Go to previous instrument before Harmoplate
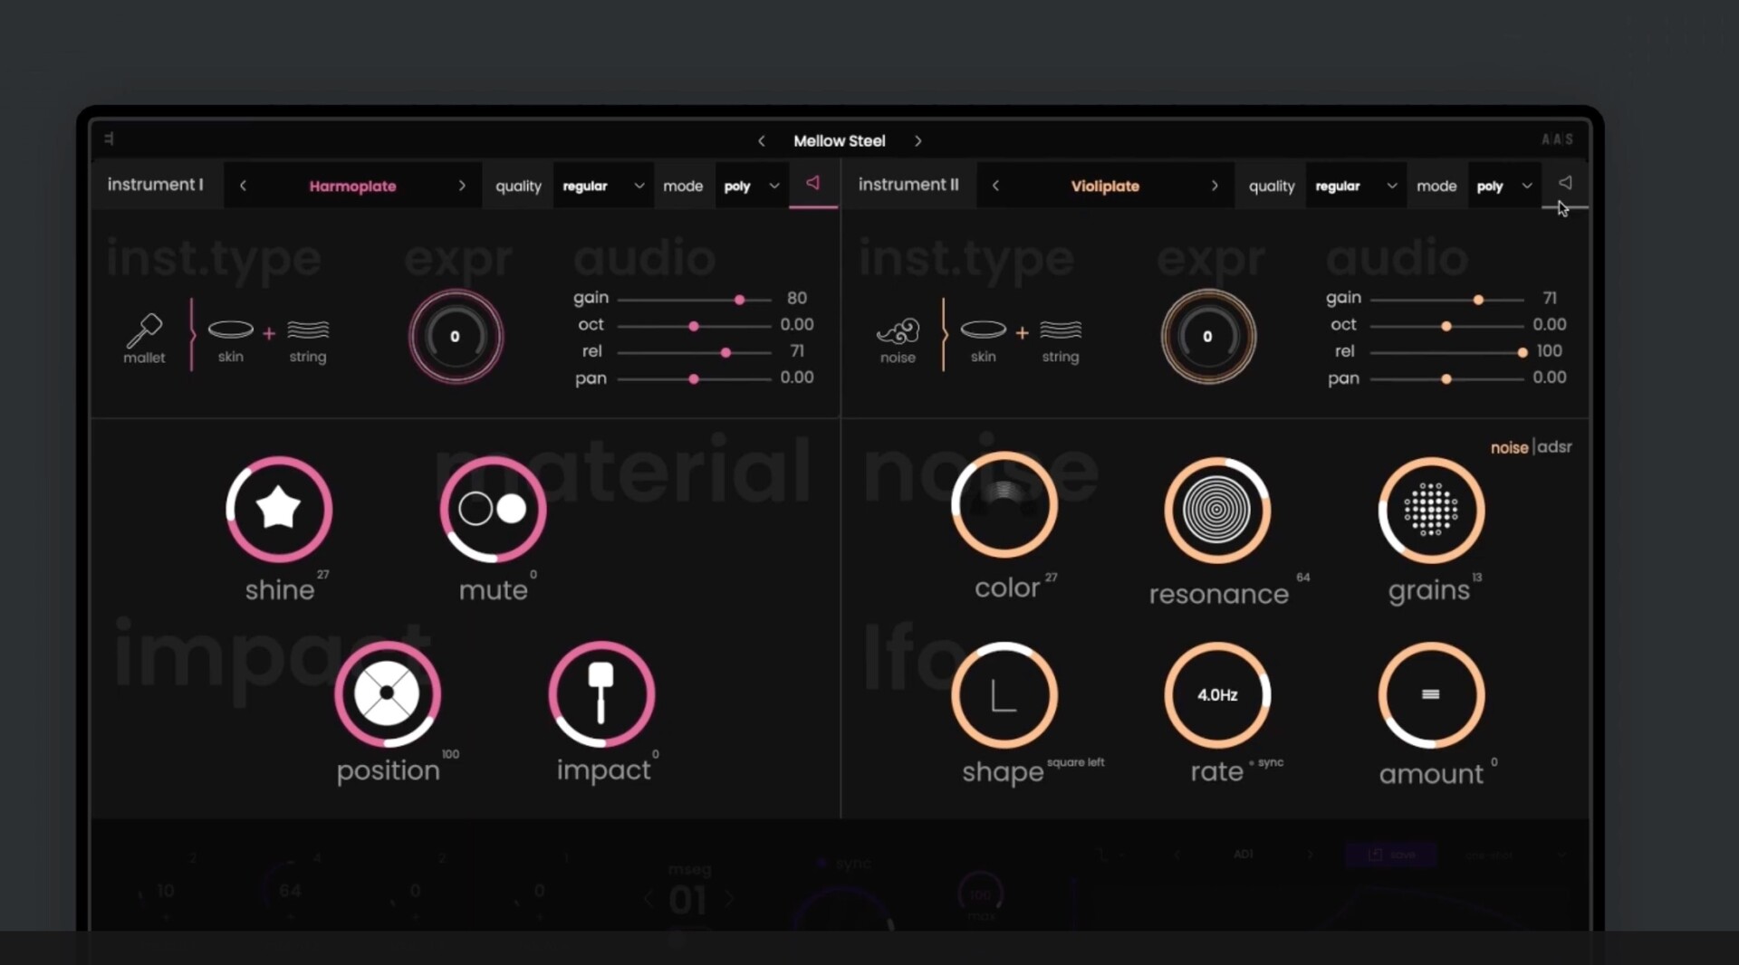The width and height of the screenshot is (1739, 965). coord(243,186)
